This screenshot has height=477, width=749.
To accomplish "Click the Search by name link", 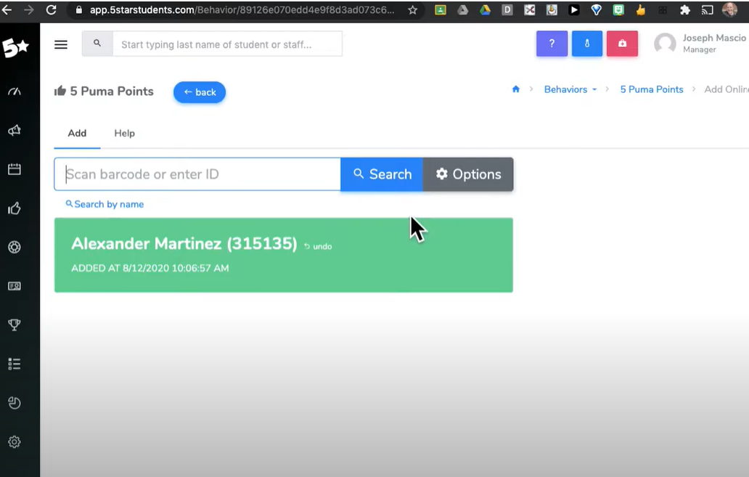I will tap(104, 204).
